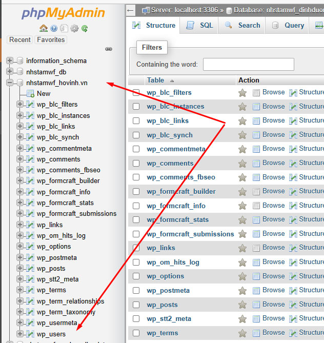The image size is (324, 343).
Task: Select wp_links in the sidebar tree
Action: 50,225
